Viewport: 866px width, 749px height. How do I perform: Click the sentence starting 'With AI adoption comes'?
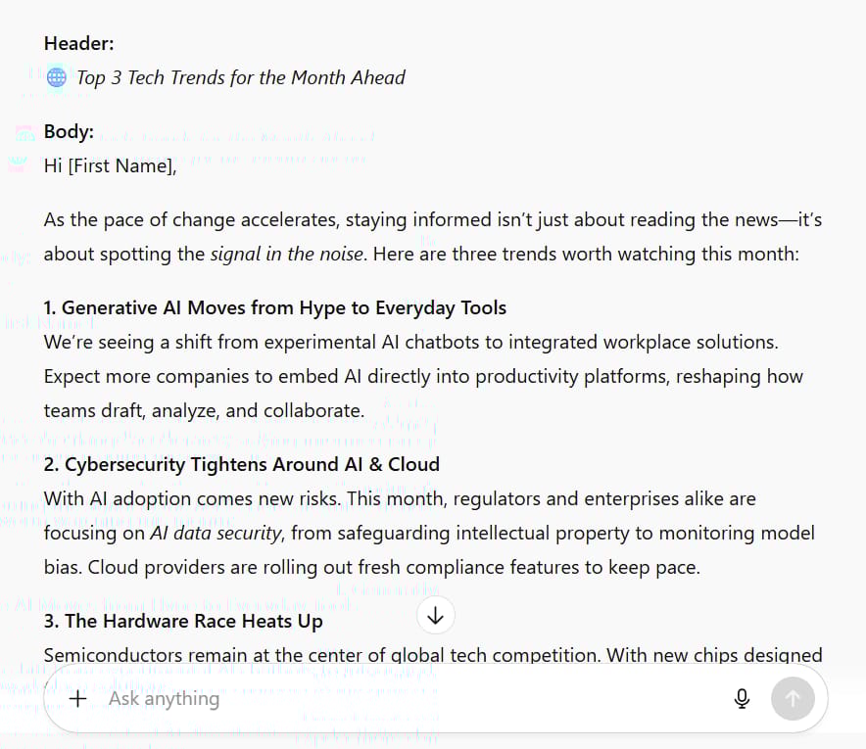click(195, 499)
